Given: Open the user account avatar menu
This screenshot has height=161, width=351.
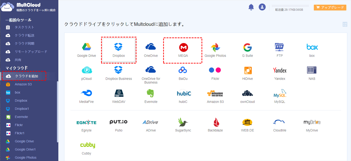Looking at the screenshot, I should tap(262, 7).
